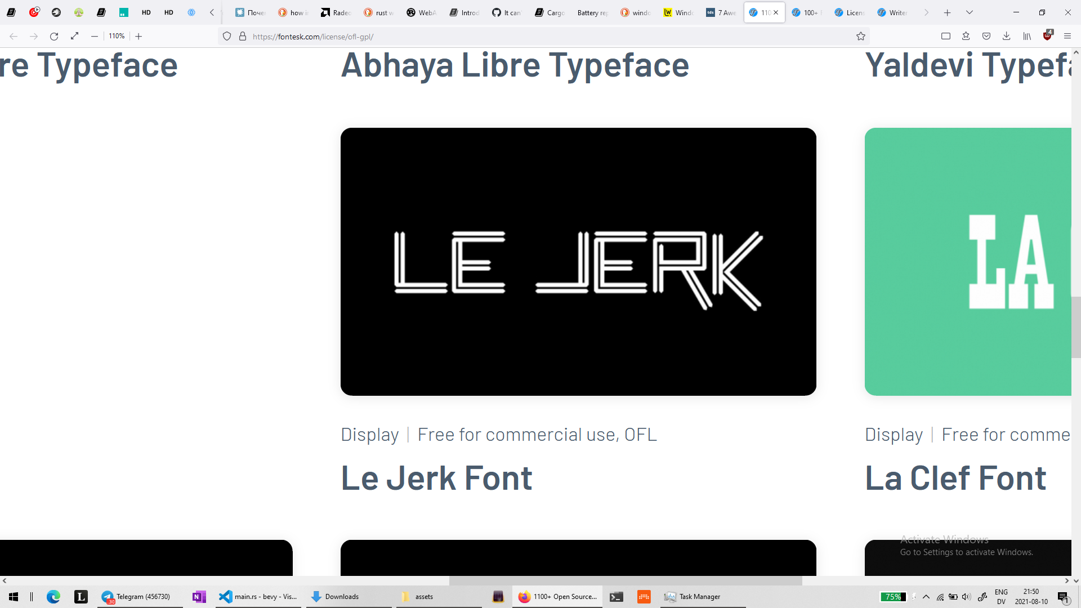
Task: Open Task Manager from taskbar
Action: tap(703, 597)
